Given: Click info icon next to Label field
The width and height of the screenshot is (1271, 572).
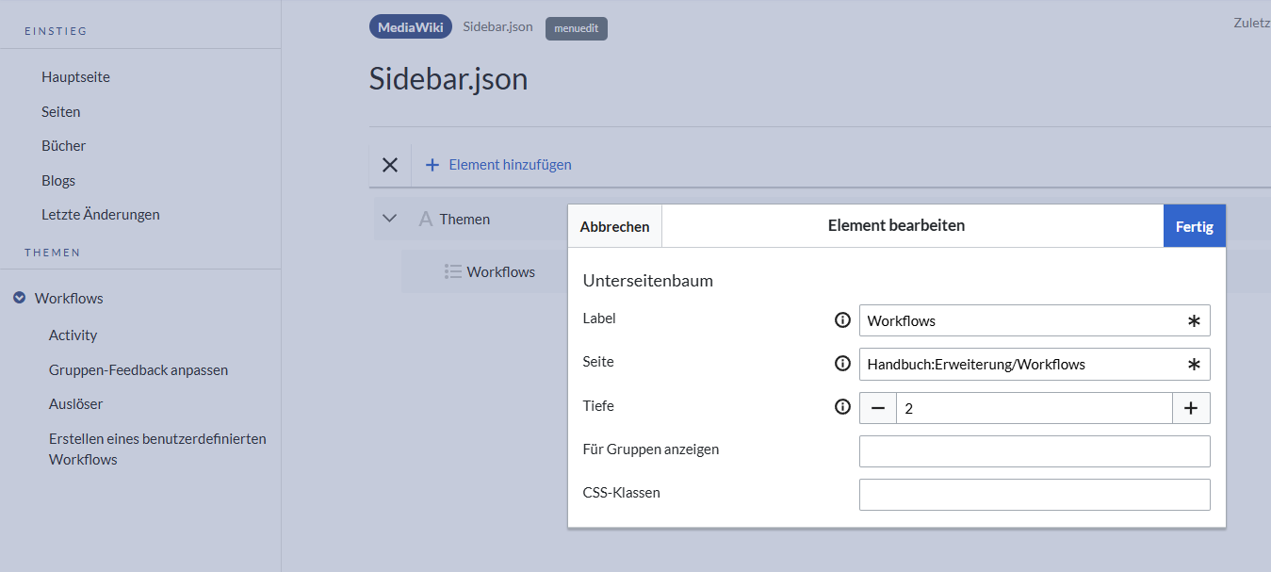Looking at the screenshot, I should 843,320.
